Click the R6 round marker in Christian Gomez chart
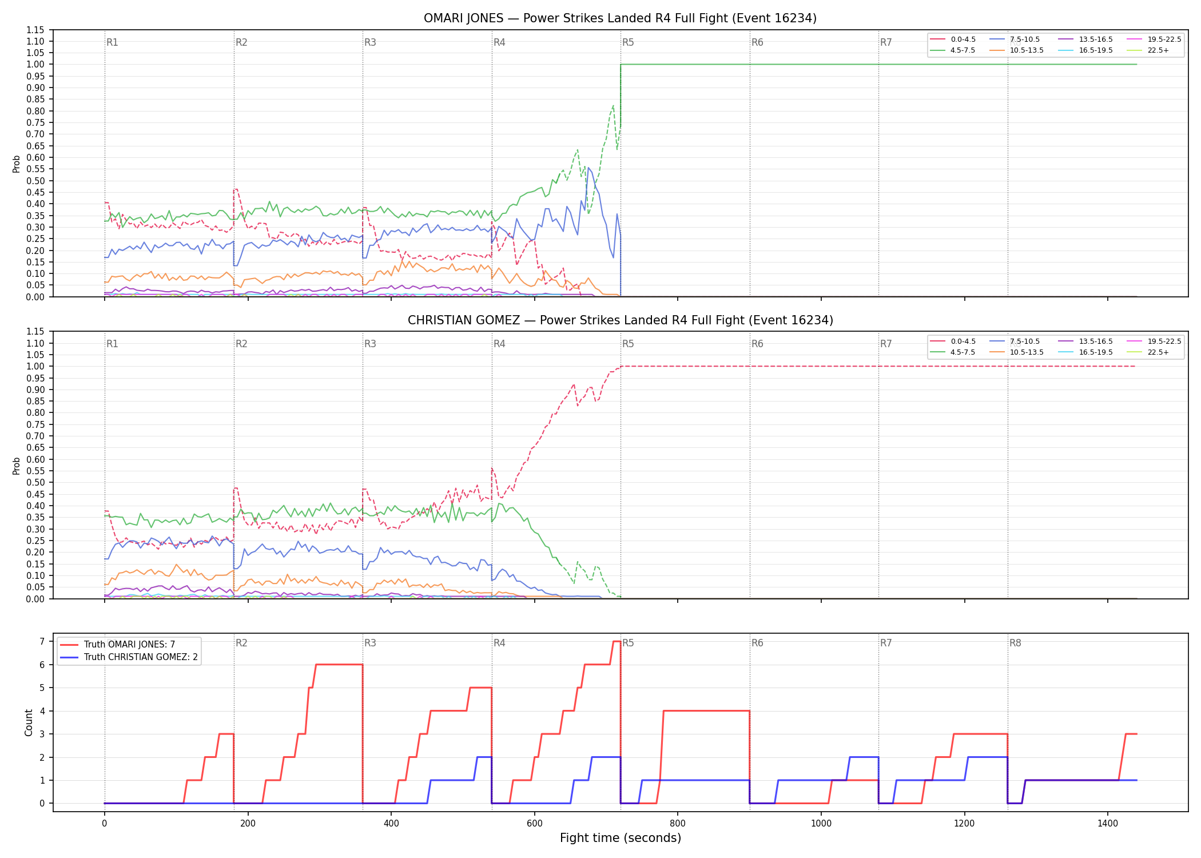 757,344
